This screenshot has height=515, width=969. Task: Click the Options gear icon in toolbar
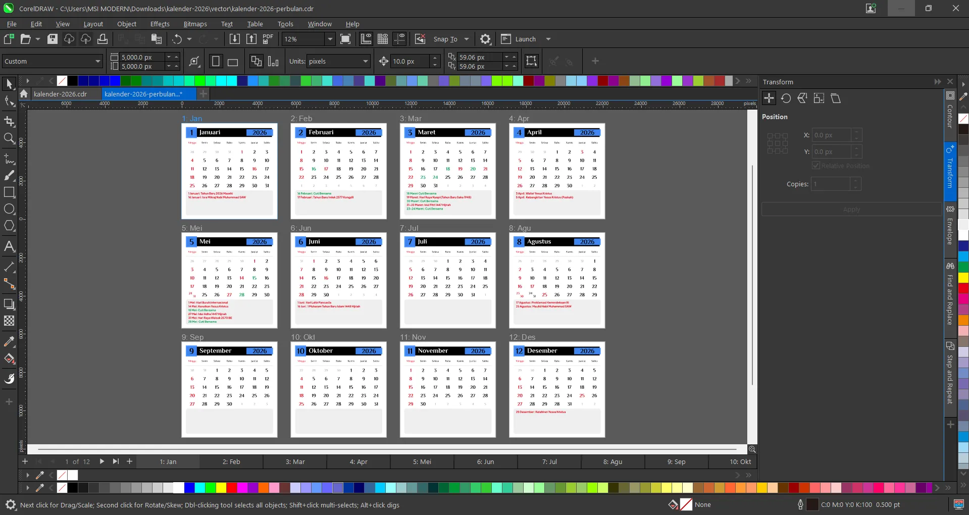pos(485,39)
